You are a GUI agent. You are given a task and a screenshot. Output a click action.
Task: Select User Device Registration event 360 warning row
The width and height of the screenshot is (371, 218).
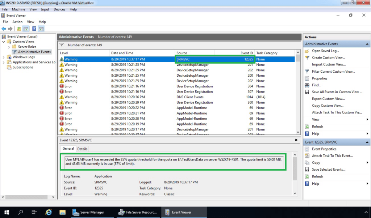click(x=177, y=103)
